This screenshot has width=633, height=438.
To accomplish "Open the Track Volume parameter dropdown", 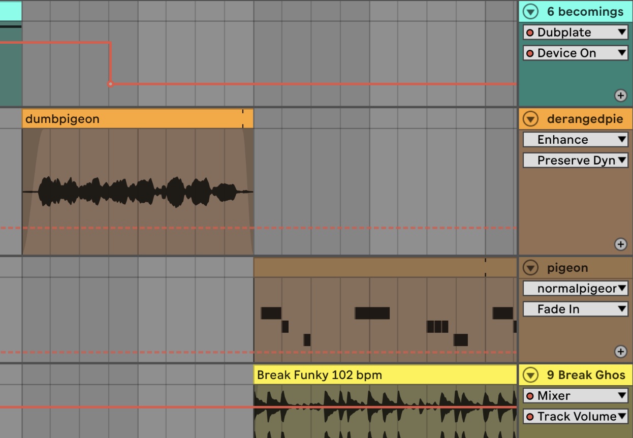I will point(576,417).
